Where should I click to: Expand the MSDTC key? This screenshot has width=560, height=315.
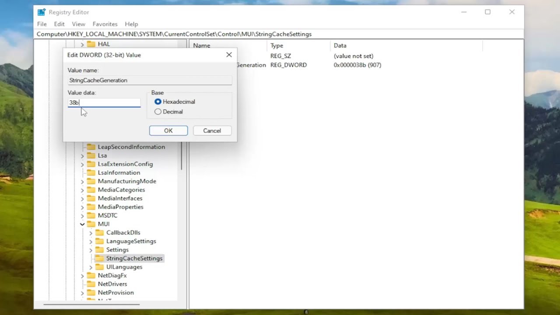tap(82, 216)
